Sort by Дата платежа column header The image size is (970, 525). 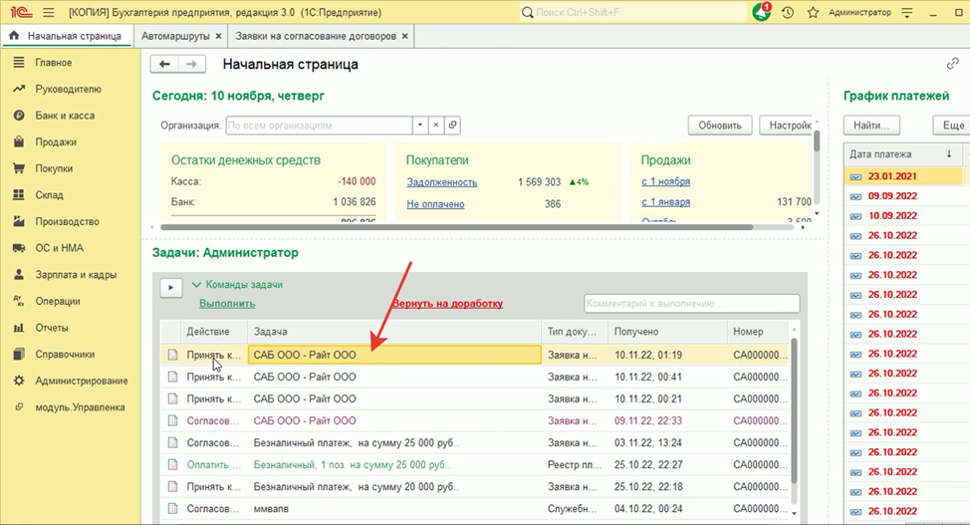click(902, 154)
